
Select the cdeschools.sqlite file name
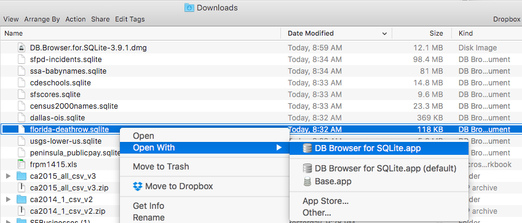point(60,83)
